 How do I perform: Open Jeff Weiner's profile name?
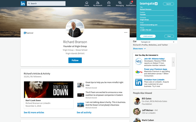147,110
